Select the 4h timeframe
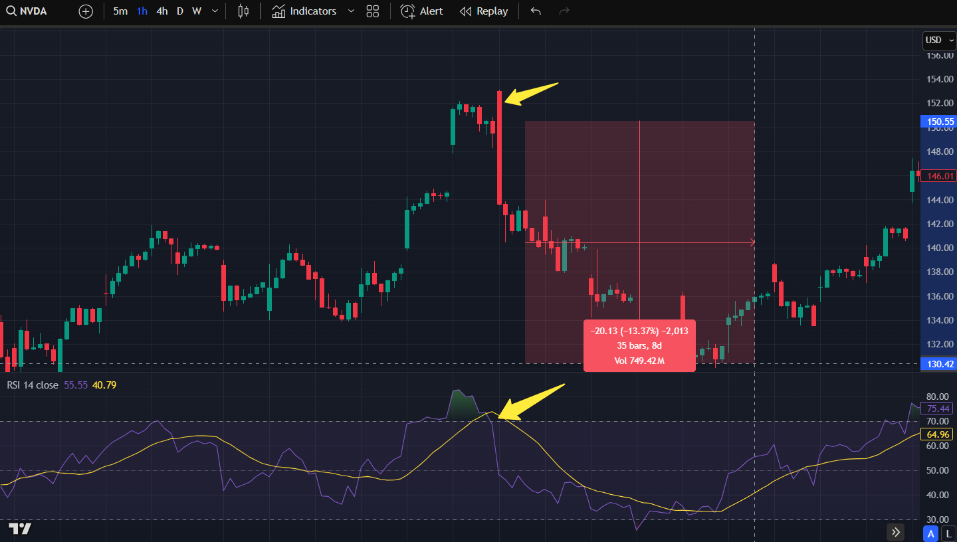Image resolution: width=957 pixels, height=542 pixels. pos(161,11)
